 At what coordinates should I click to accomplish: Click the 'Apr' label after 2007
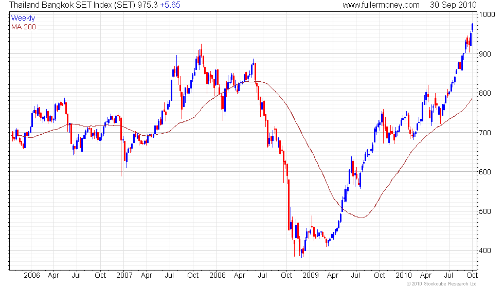coord(147,276)
